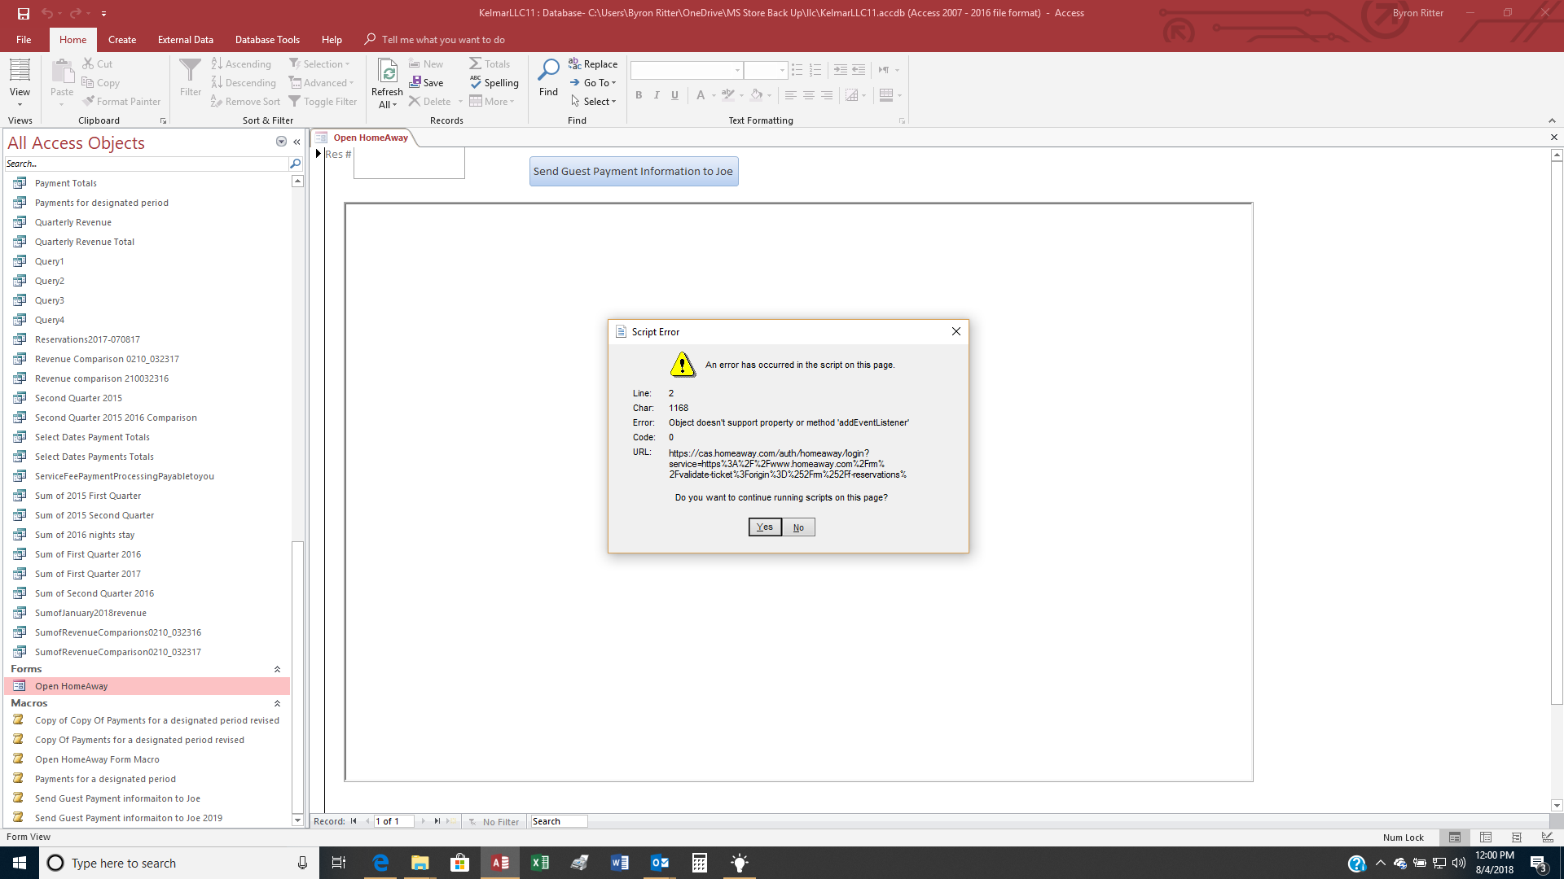Open the Database Tools ribbon tab
The height and width of the screenshot is (879, 1564).
click(x=267, y=39)
